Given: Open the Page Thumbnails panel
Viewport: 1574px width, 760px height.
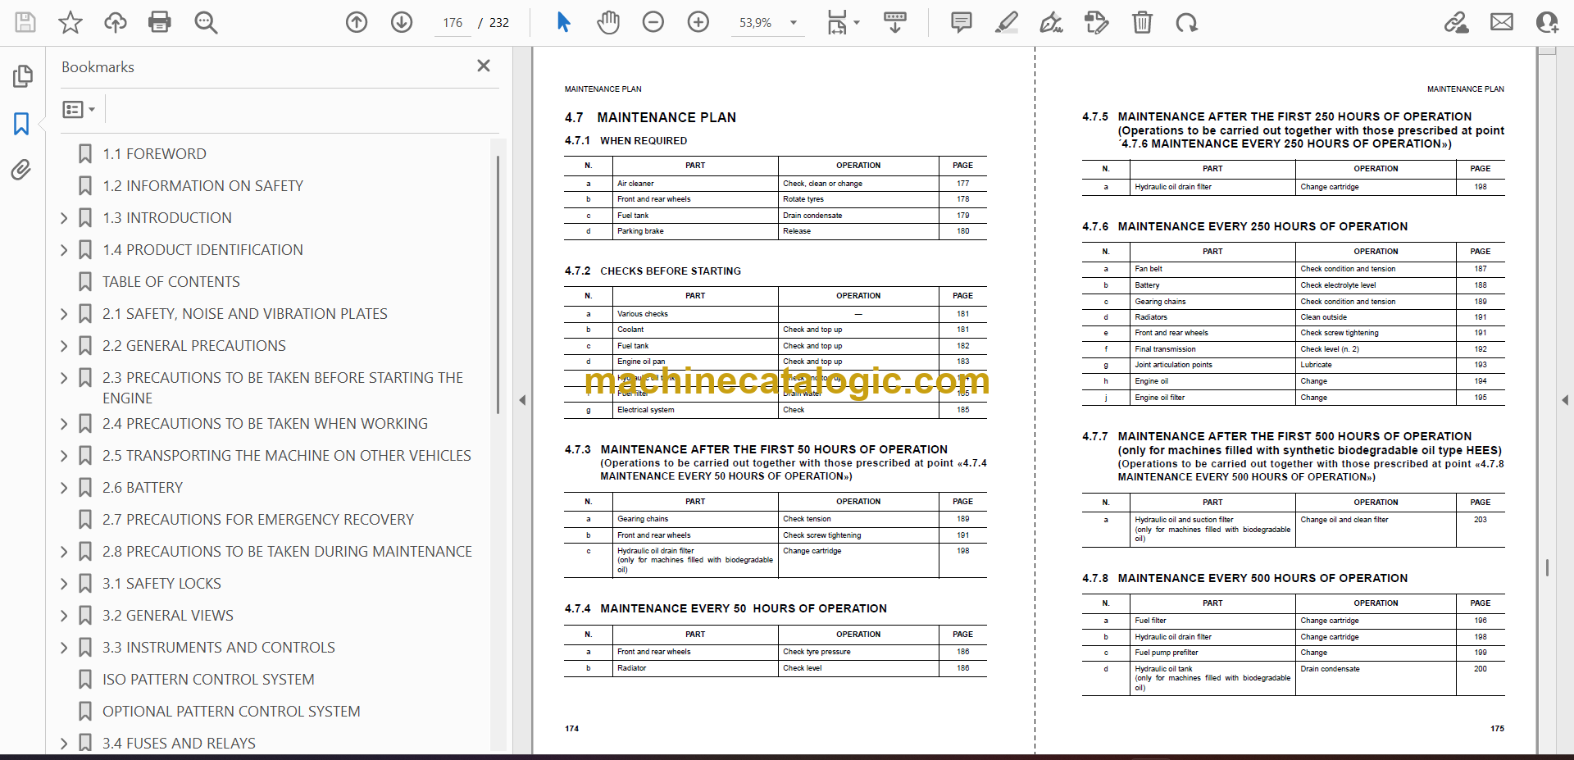Looking at the screenshot, I should (22, 76).
